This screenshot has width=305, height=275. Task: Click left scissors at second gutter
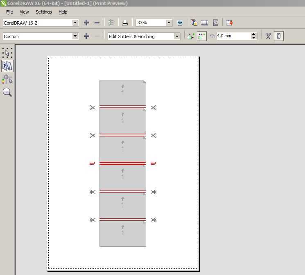click(x=92, y=135)
